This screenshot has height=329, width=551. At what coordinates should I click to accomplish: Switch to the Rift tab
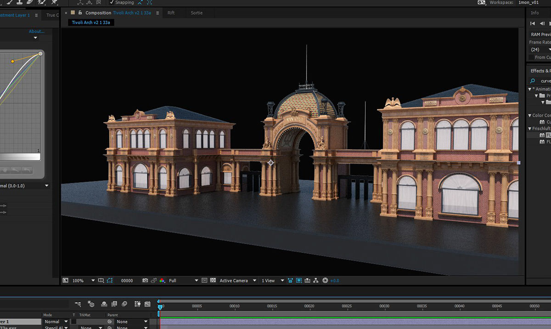(x=171, y=13)
